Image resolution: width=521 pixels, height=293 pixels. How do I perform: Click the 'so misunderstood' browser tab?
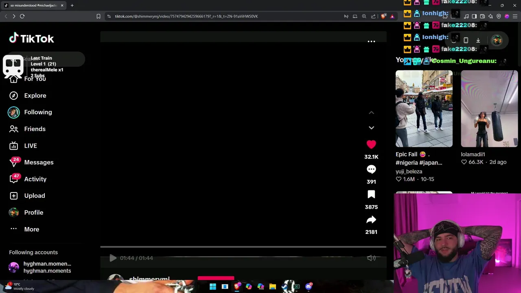pyautogui.click(x=33, y=5)
